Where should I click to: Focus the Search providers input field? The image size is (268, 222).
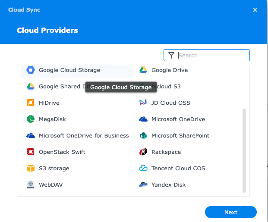(x=212, y=55)
